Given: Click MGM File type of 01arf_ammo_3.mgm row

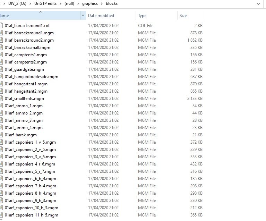Looking at the screenshot, I should [147, 120].
